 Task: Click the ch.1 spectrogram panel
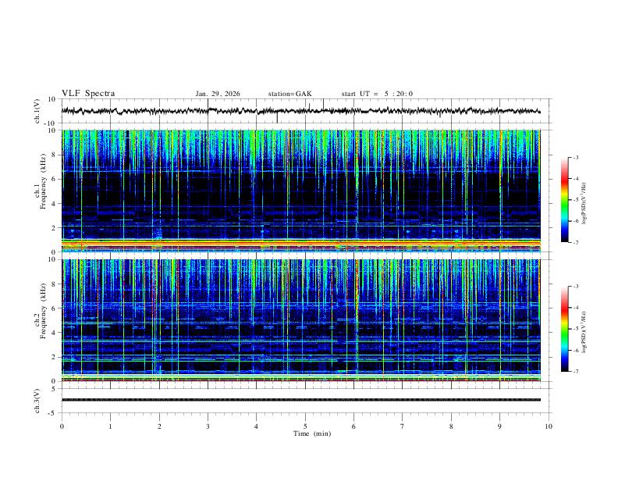(300, 191)
